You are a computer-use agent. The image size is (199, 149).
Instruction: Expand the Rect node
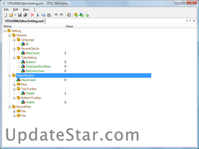[x=14, y=85]
